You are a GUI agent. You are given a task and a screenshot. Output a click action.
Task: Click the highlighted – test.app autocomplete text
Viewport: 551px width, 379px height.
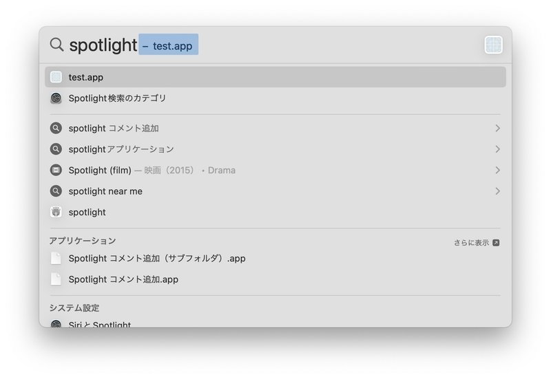coord(168,45)
